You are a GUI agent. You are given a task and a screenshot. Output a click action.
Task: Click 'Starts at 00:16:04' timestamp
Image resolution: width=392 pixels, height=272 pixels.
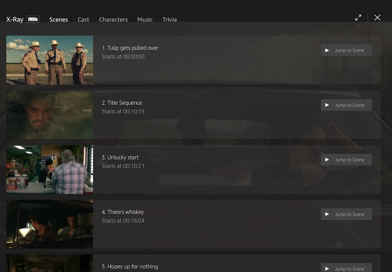[x=123, y=221]
